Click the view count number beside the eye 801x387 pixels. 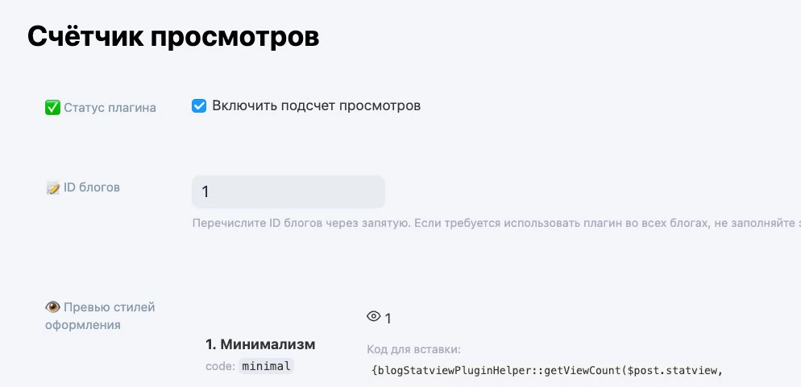388,319
